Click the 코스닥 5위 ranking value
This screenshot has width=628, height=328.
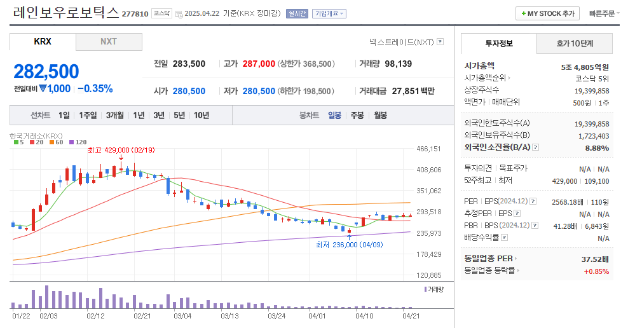592,79
